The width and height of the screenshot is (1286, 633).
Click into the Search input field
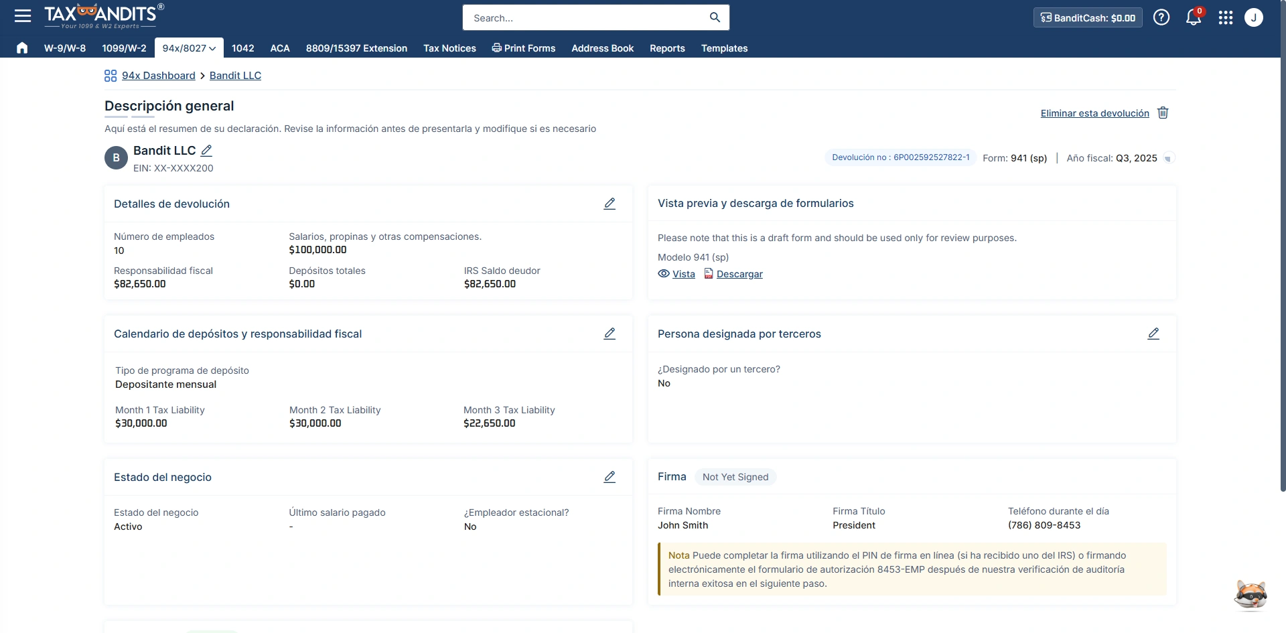(x=586, y=18)
